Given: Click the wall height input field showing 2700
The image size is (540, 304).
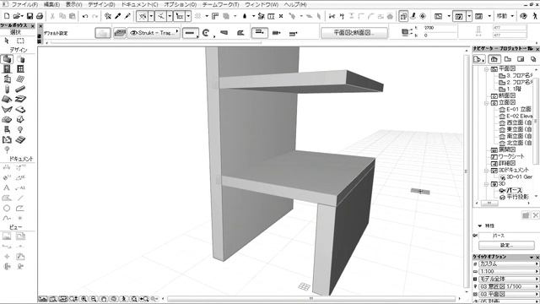Looking at the screenshot, I should coord(440,28).
